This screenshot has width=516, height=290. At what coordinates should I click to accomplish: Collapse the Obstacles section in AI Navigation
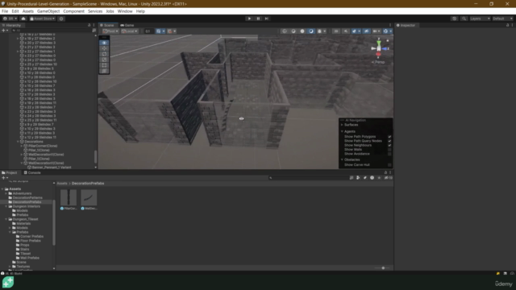[342, 159]
